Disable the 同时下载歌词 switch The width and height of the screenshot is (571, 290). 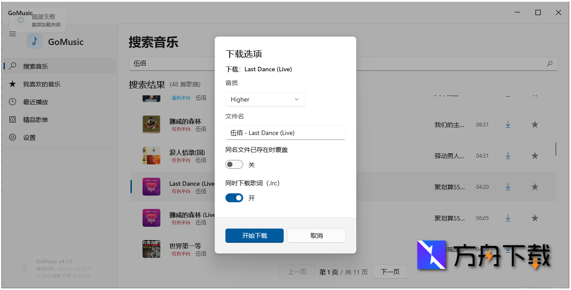pyautogui.click(x=234, y=198)
